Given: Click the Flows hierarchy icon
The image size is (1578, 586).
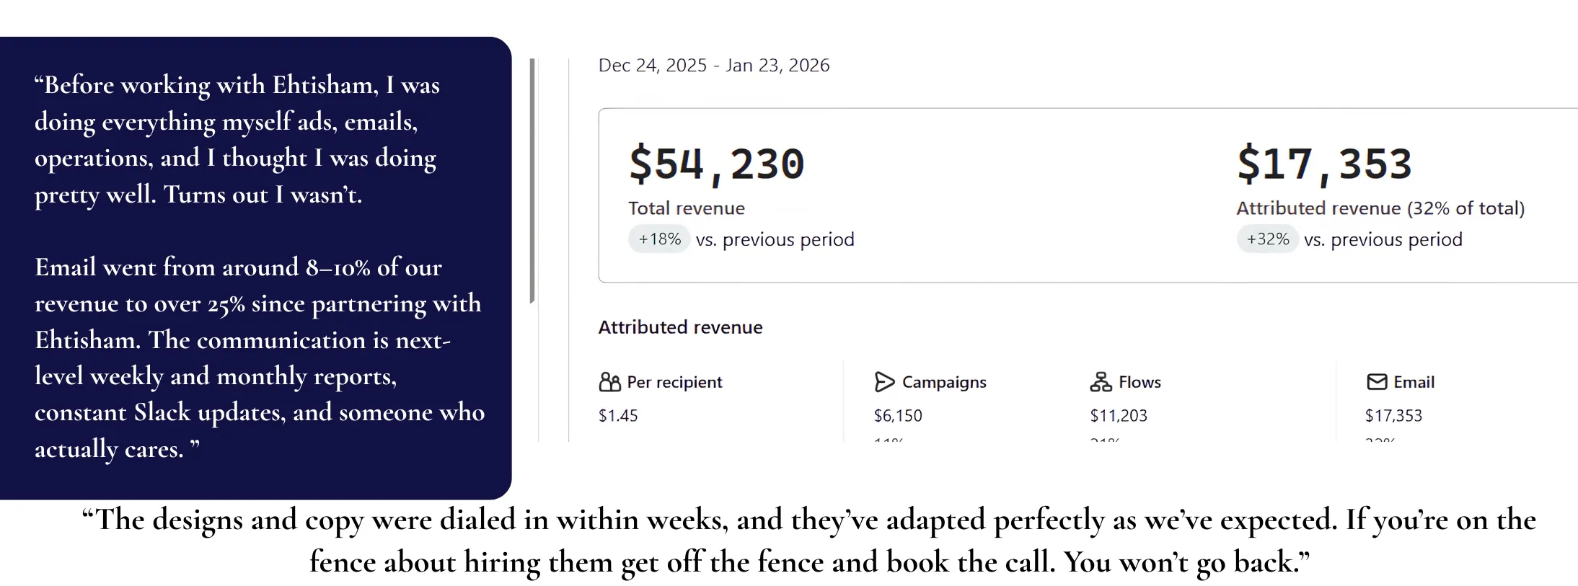Looking at the screenshot, I should 1101,382.
